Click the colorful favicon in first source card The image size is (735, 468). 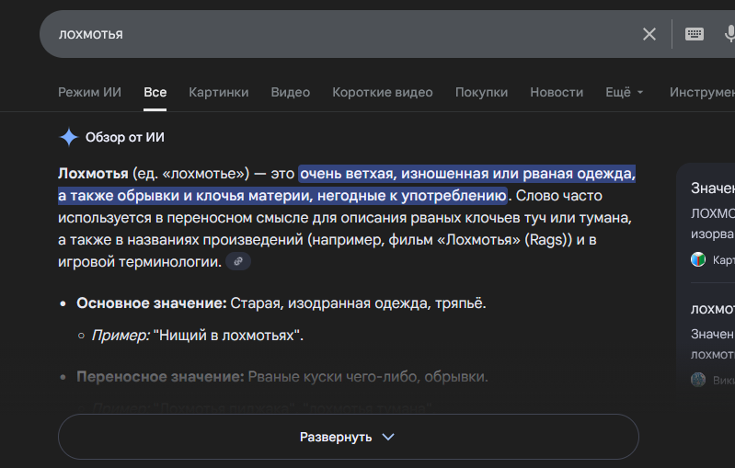click(x=698, y=259)
